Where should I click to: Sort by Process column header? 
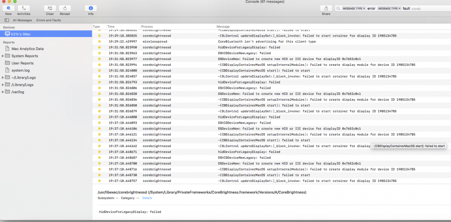coord(147,27)
